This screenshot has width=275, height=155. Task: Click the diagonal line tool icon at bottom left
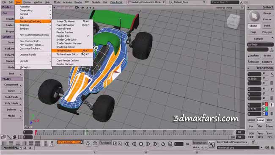9,137
